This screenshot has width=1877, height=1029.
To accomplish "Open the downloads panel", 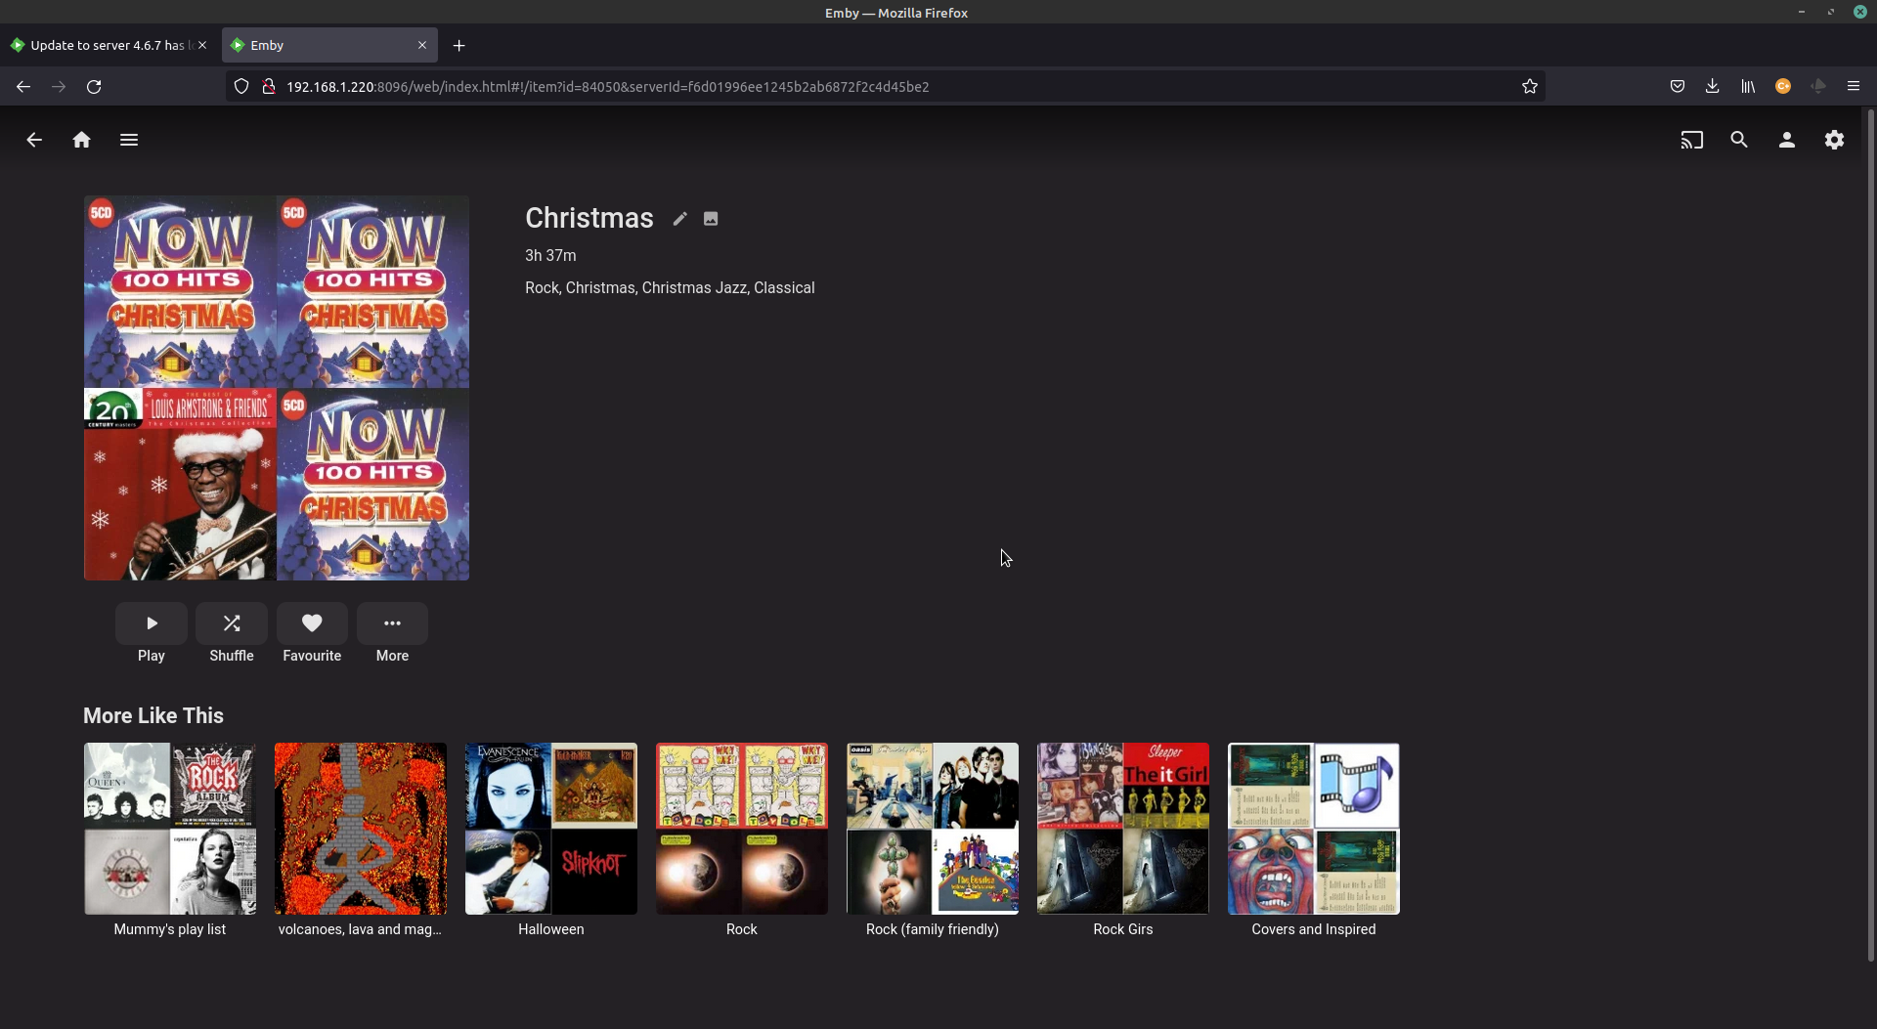I will pyautogui.click(x=1712, y=86).
